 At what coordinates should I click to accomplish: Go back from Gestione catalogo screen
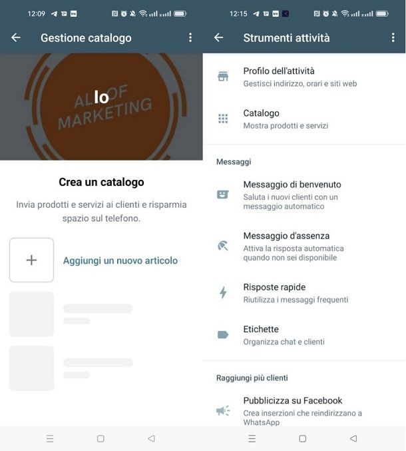coord(16,37)
